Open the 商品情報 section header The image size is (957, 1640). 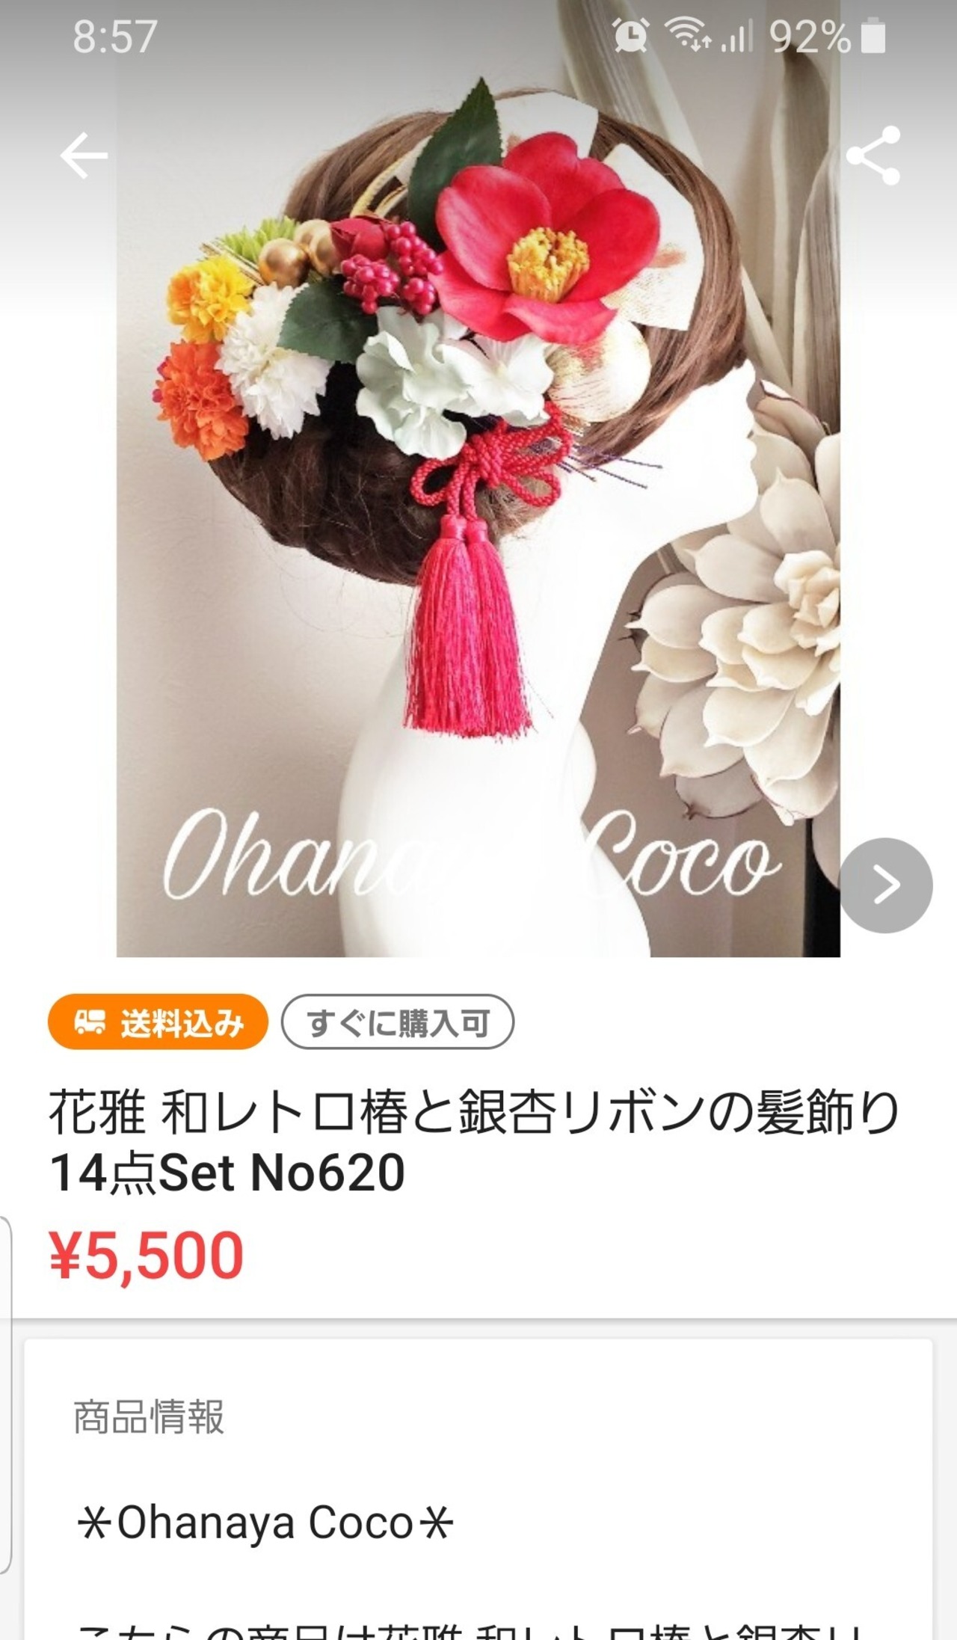pyautogui.click(x=149, y=1416)
